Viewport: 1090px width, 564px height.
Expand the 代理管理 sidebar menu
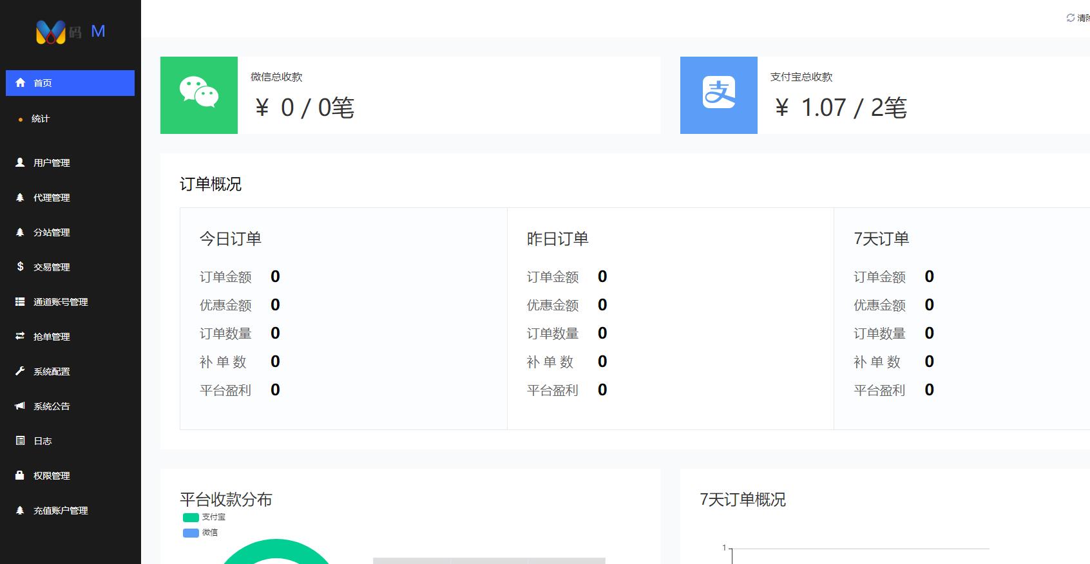pyautogui.click(x=52, y=198)
